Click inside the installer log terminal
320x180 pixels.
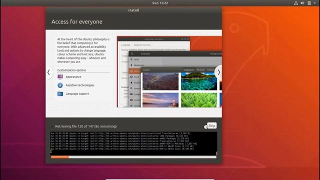tap(133, 143)
